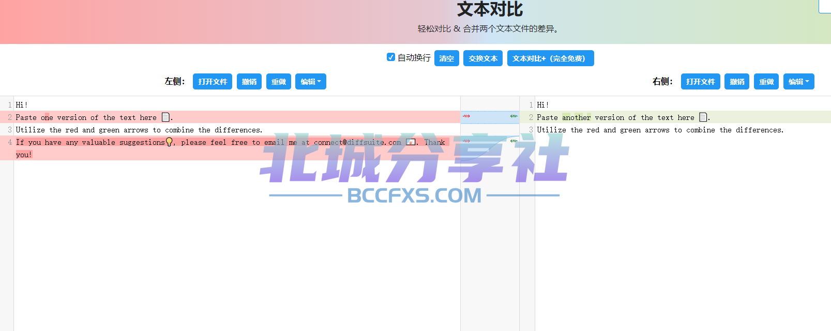
Task: Click 撤销 undo for the left side
Action: pyautogui.click(x=249, y=82)
